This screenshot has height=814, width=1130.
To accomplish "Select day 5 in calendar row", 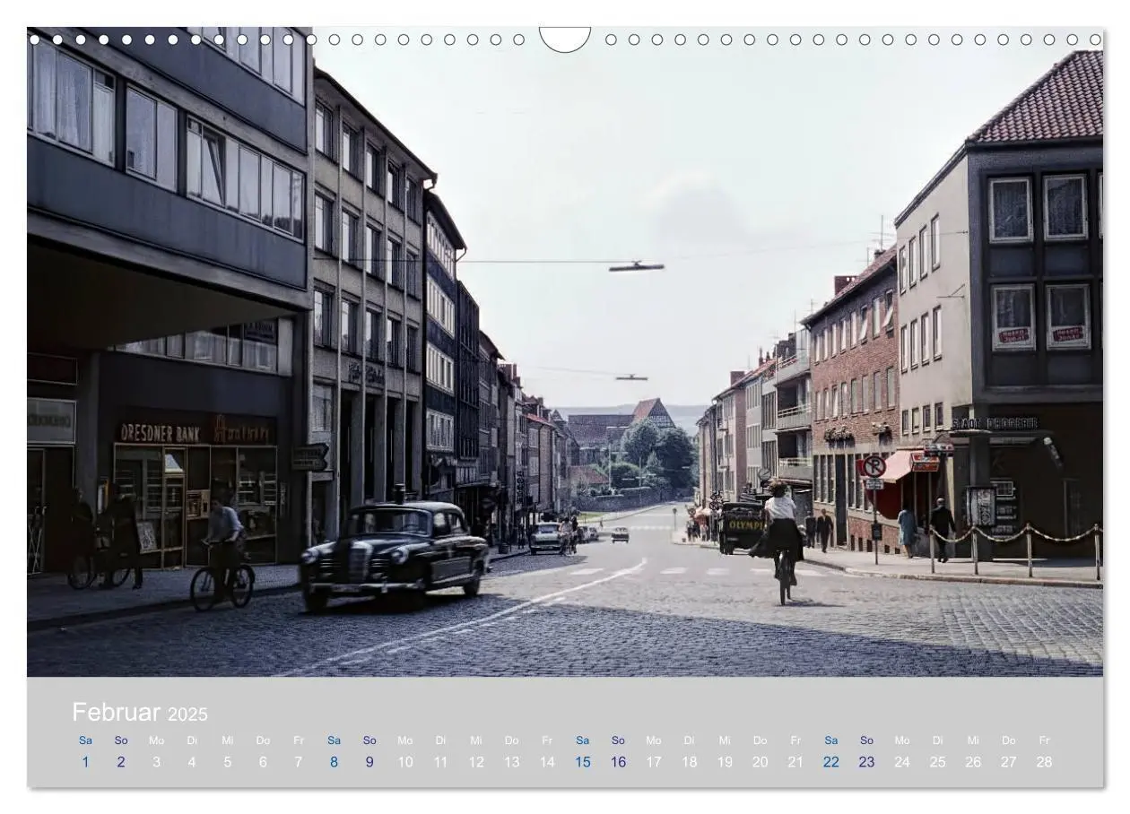I will pos(228,762).
